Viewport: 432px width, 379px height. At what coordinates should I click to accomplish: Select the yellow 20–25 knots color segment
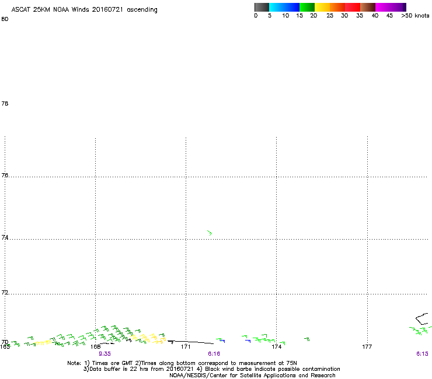coord(322,7)
